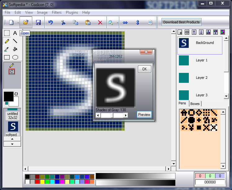The height and width of the screenshot is (190, 232).
Task: Open the View menu
Action: (x=29, y=12)
